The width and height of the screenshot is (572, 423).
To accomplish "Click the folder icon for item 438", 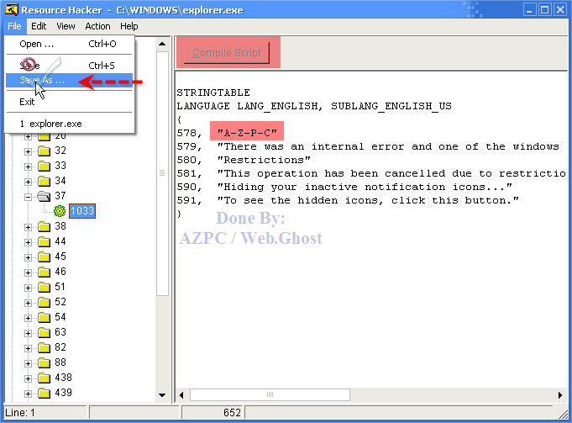I will (x=44, y=378).
